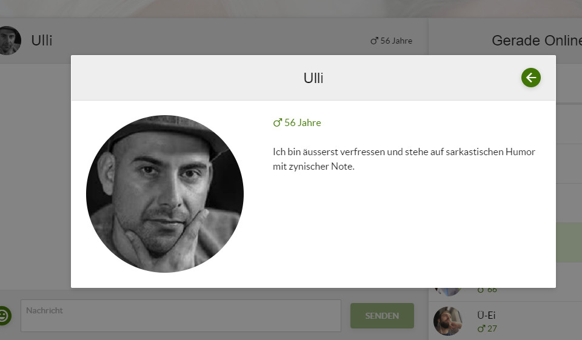This screenshot has height=340, width=582.
Task: Click Ulli's large round profile photo
Action: [x=165, y=194]
